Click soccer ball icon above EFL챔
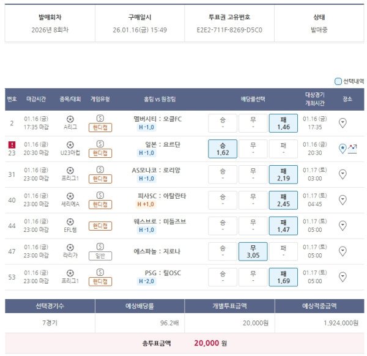The image size is (367, 356). [x=70, y=221]
